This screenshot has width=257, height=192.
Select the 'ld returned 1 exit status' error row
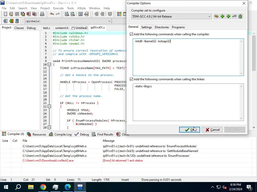point(126,160)
